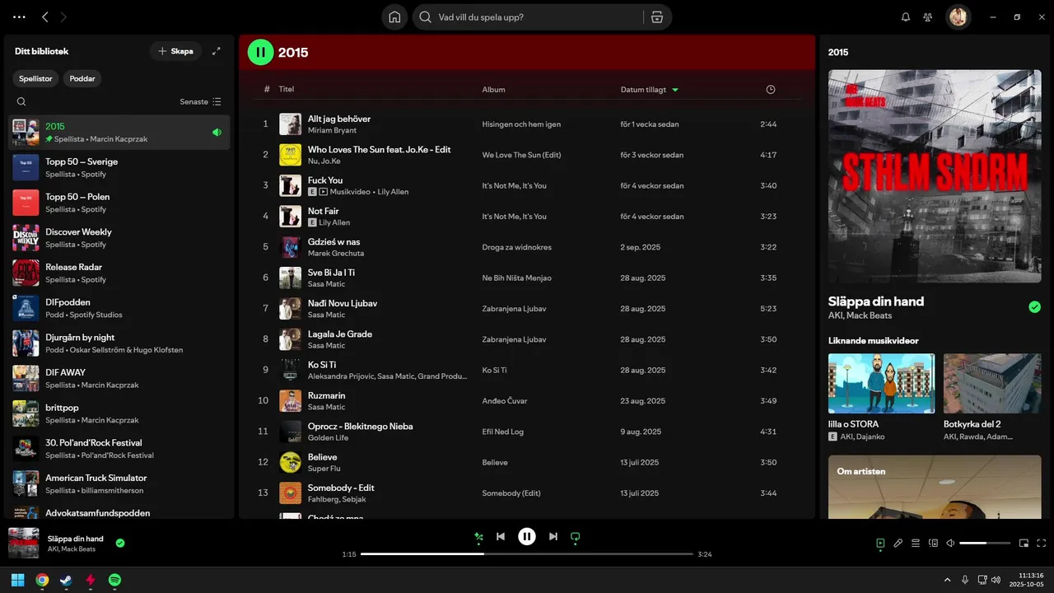Pause the 2015 playlist with green button
This screenshot has height=593, width=1054.
point(260,53)
